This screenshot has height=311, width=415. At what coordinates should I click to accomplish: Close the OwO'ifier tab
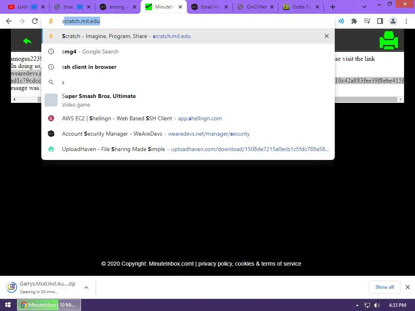[x=272, y=7]
